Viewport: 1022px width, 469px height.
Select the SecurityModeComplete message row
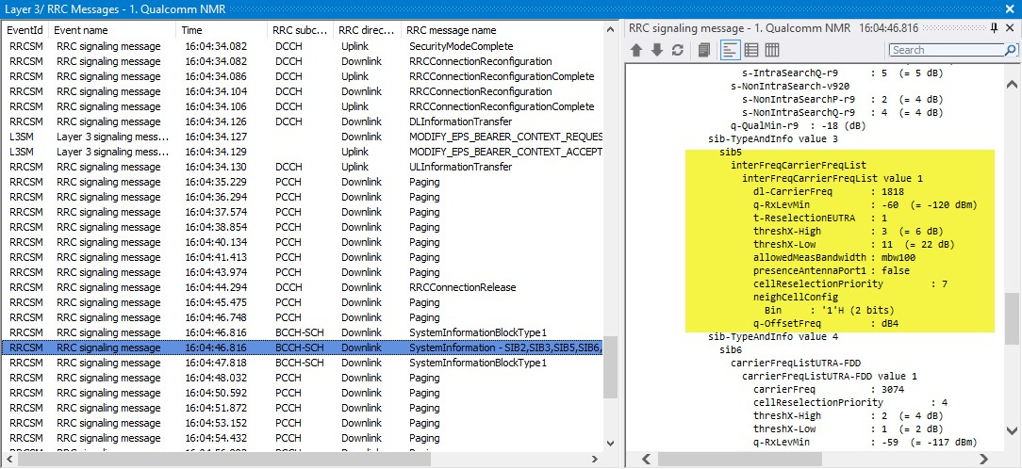point(460,46)
